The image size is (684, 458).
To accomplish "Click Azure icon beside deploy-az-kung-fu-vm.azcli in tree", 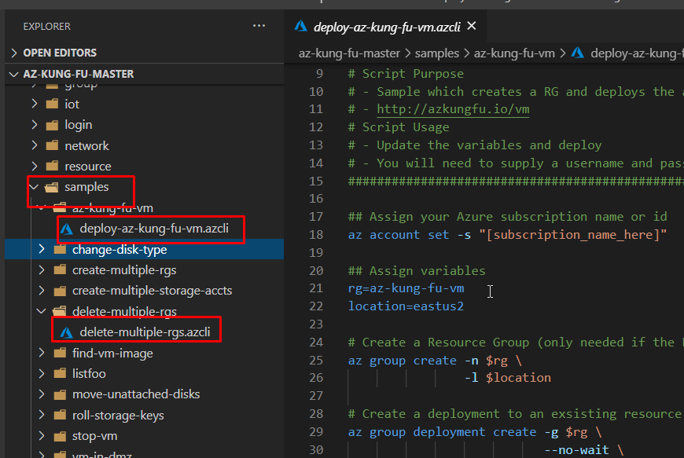I will (x=67, y=229).
